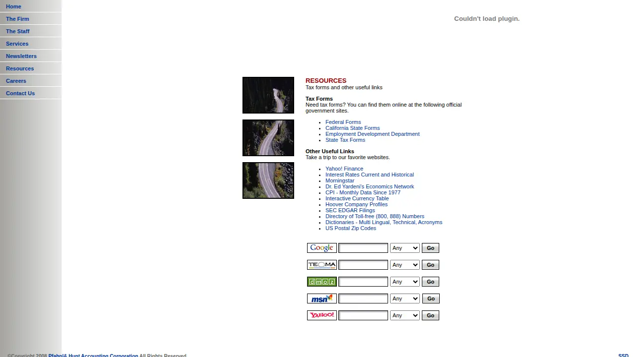Viewport: 636px width, 357px height.
Task: Click the Google logo icon
Action: coord(322,248)
